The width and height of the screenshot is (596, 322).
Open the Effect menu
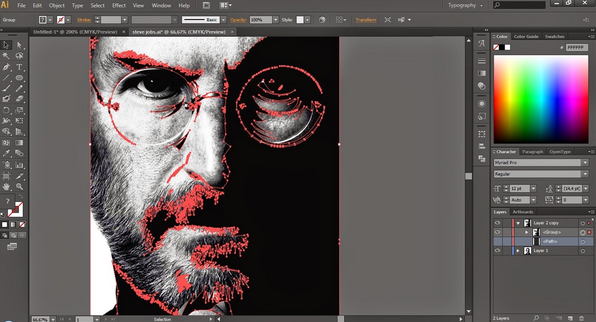pos(119,5)
